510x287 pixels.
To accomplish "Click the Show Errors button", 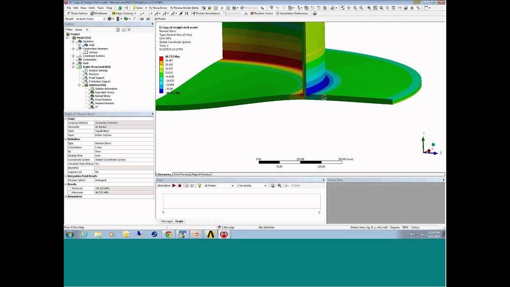I will (158, 8).
